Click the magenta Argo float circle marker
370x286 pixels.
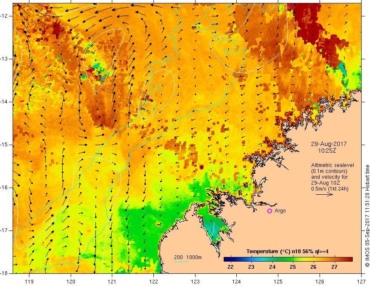click(x=270, y=211)
